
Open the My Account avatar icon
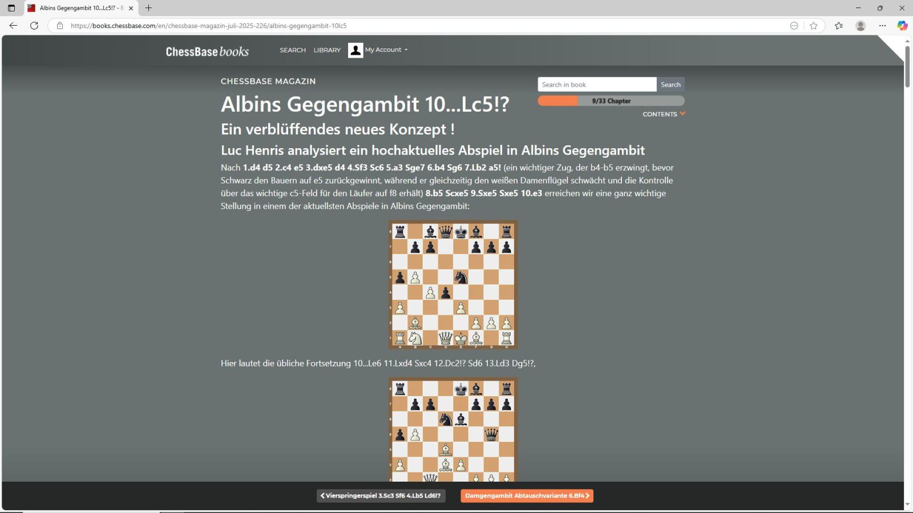pos(355,50)
